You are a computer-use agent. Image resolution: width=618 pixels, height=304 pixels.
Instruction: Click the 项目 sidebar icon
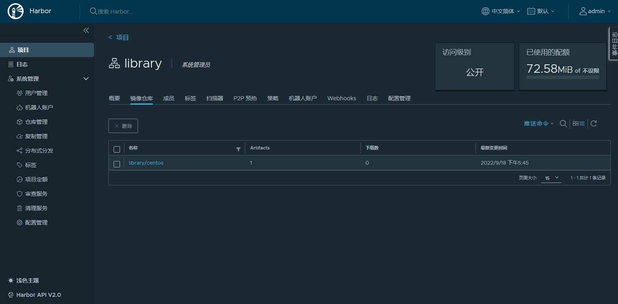pyautogui.click(x=11, y=50)
